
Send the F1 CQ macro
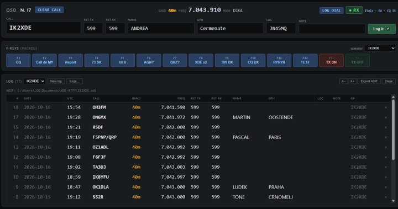click(x=18, y=60)
